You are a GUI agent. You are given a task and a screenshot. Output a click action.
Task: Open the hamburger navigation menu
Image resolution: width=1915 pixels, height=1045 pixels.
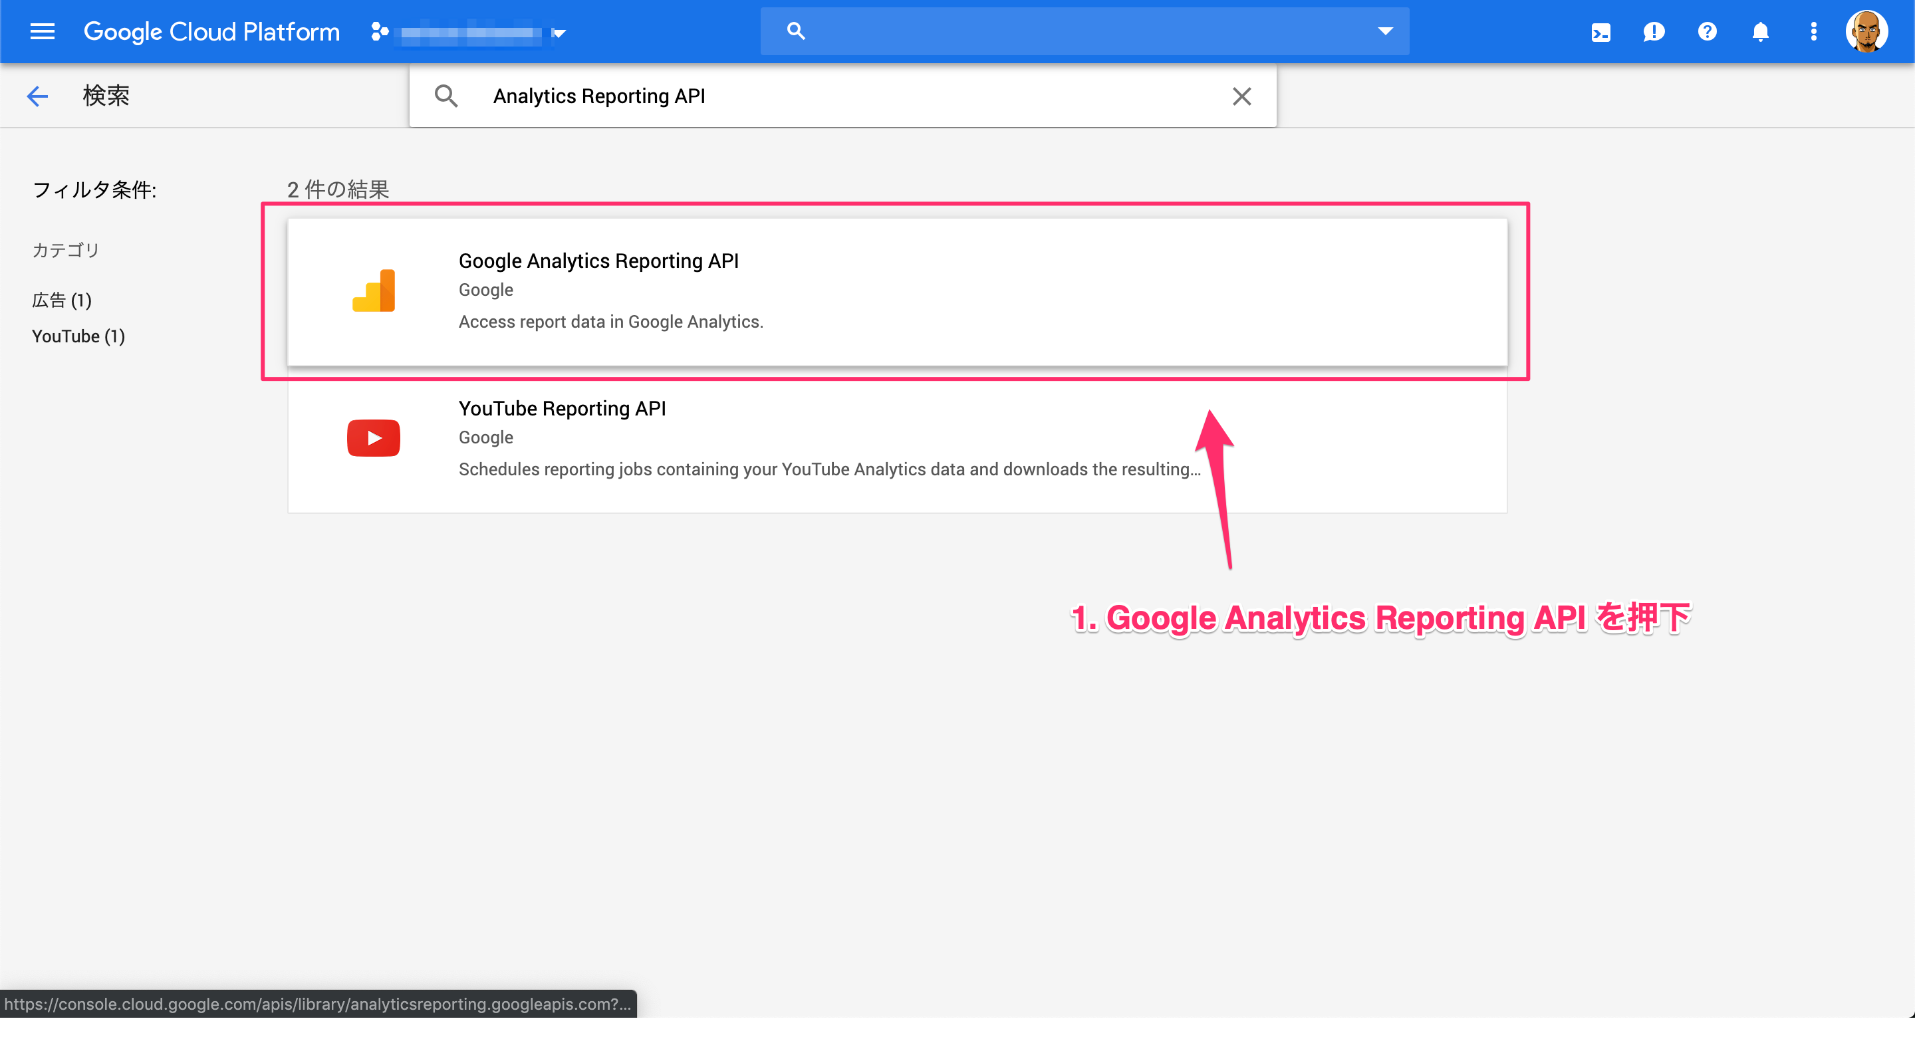click(43, 31)
